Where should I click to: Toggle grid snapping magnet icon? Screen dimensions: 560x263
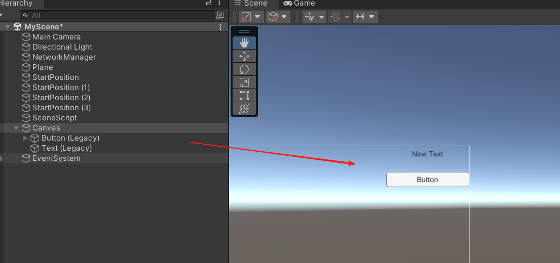pos(335,17)
